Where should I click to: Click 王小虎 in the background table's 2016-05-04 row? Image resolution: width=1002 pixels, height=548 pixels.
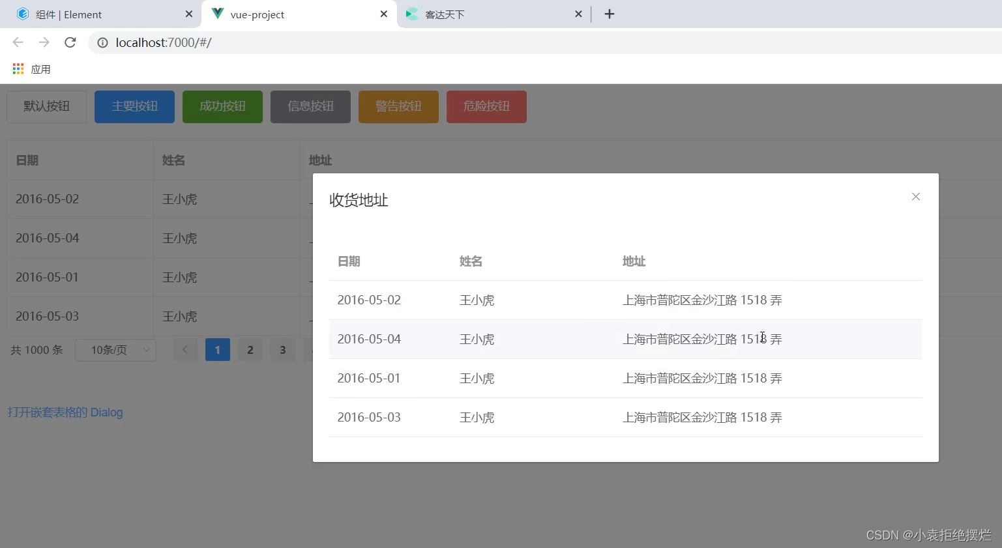(179, 238)
